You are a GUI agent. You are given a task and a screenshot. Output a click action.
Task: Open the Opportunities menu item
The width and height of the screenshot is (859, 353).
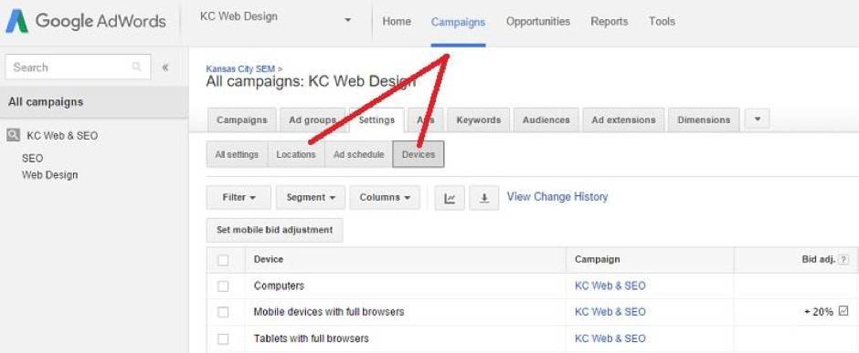tap(538, 22)
